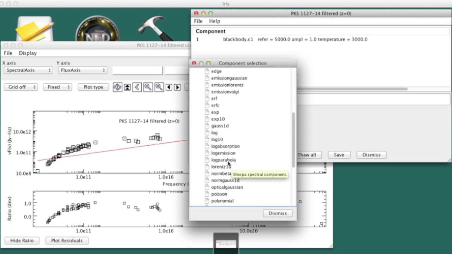The height and width of the screenshot is (254, 452).
Task: Click the Component column header
Action: point(210,31)
